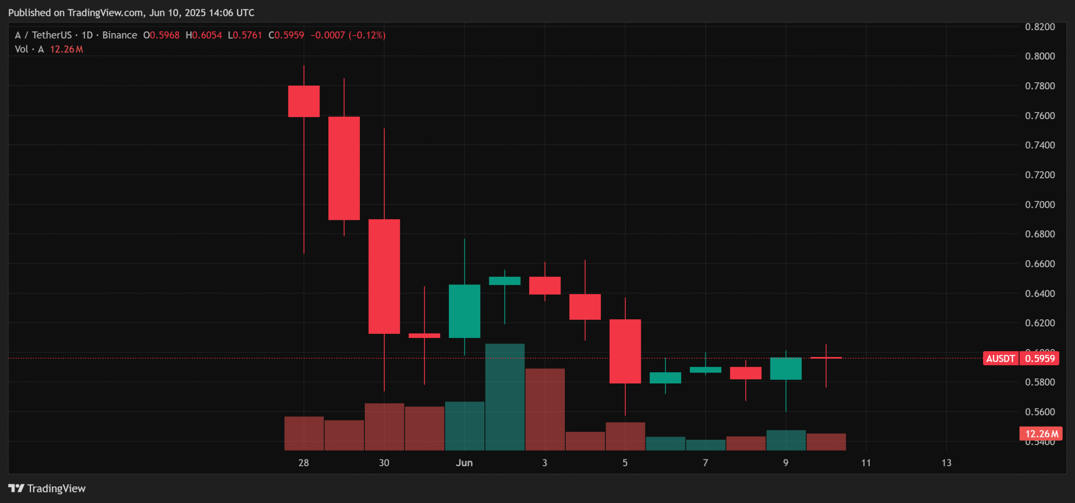The height and width of the screenshot is (503, 1075).
Task: Click the large red candle on May 30
Action: pyautogui.click(x=384, y=276)
